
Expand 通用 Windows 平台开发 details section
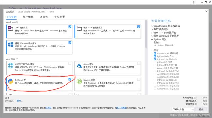point(152,36)
